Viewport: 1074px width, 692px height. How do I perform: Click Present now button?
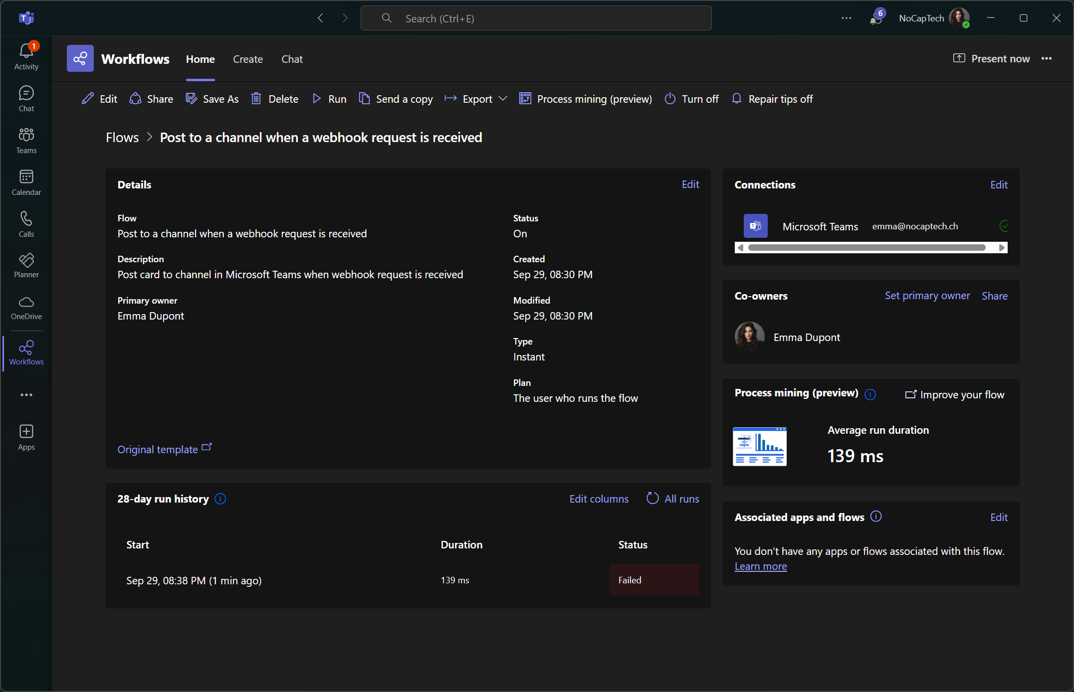(x=991, y=58)
